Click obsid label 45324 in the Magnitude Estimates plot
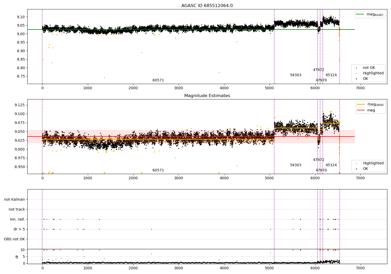Screen dimensions: 391x274 [x=331, y=165]
